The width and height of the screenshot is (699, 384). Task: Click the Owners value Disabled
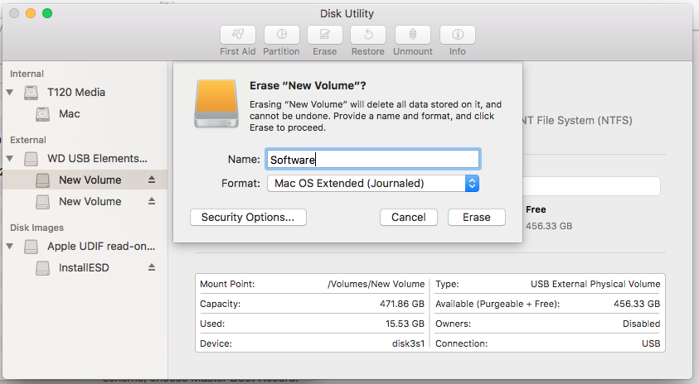(x=641, y=324)
